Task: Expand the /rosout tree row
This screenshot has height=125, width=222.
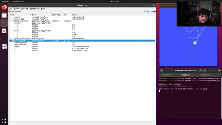Action: tap(11, 17)
